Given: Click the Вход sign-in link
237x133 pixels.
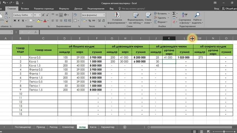Looking at the screenshot, I should click(x=216, y=8).
